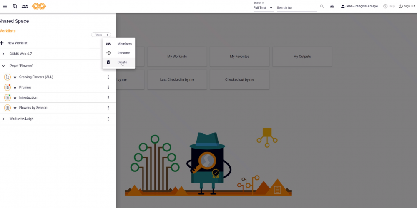Screen dimensions: 417x208
Task: Unfavorite Growing Flowers (ALL) star
Action: pyautogui.click(x=15, y=77)
